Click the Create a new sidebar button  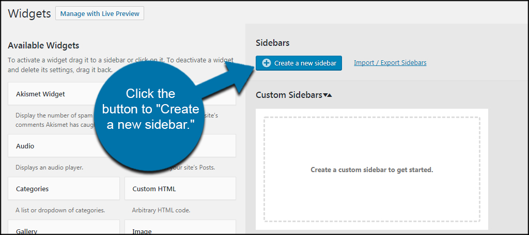299,63
